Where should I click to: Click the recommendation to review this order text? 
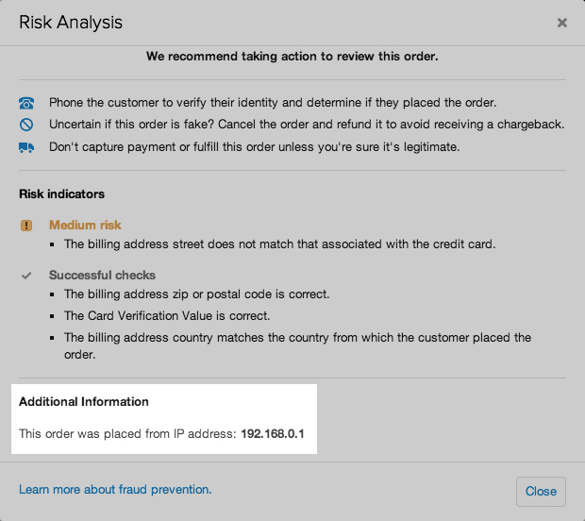(292, 57)
